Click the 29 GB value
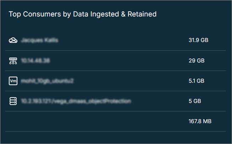This screenshot has height=144, width=232. pyautogui.click(x=196, y=61)
